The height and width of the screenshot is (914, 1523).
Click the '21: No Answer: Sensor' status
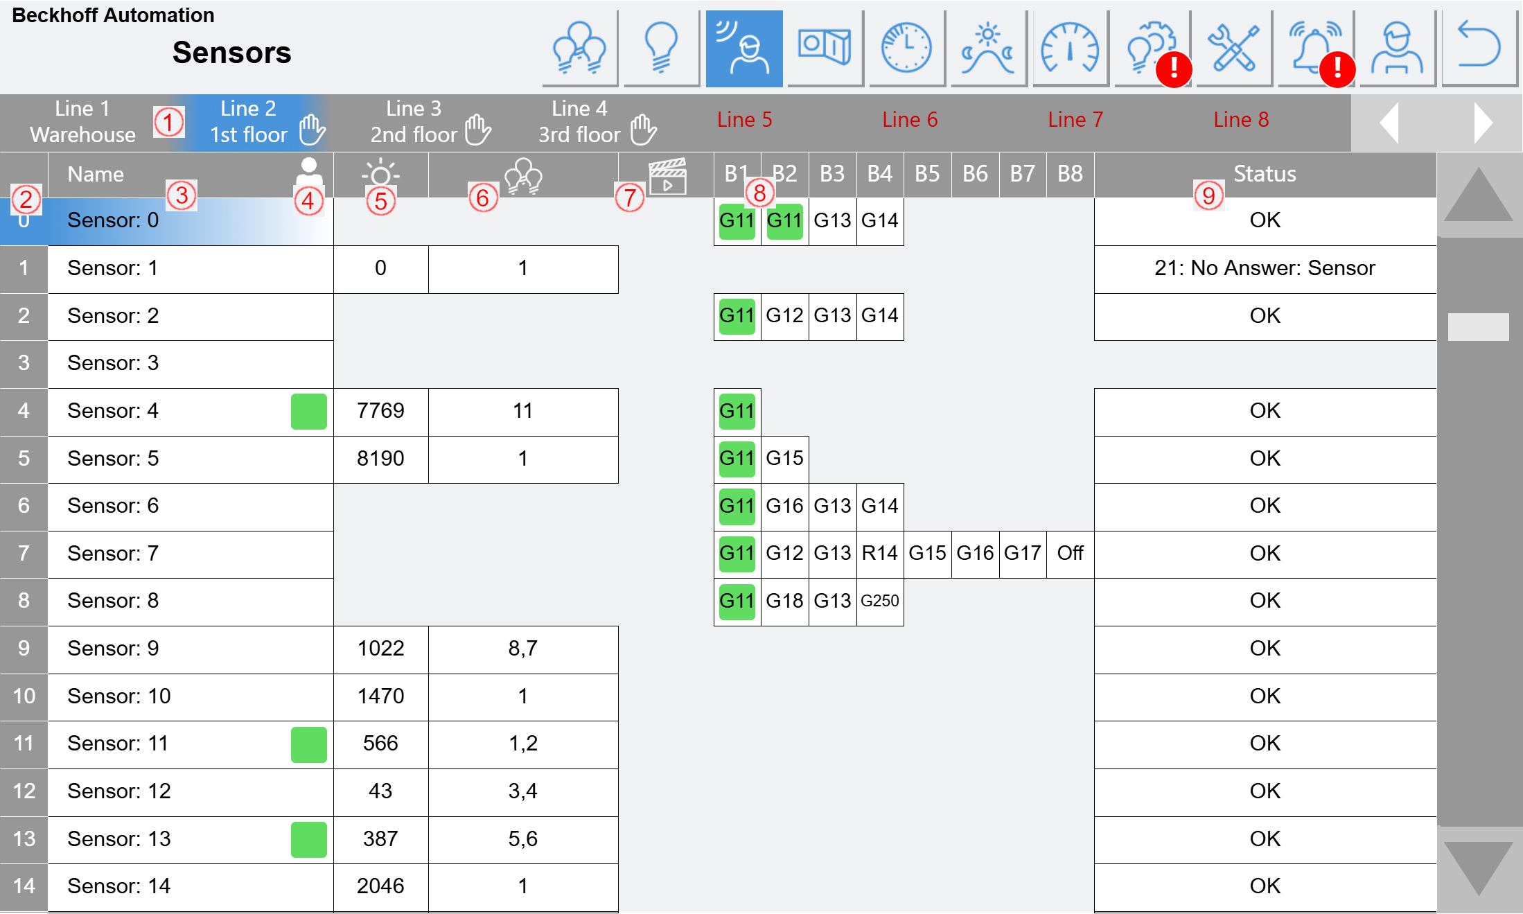pyautogui.click(x=1265, y=269)
